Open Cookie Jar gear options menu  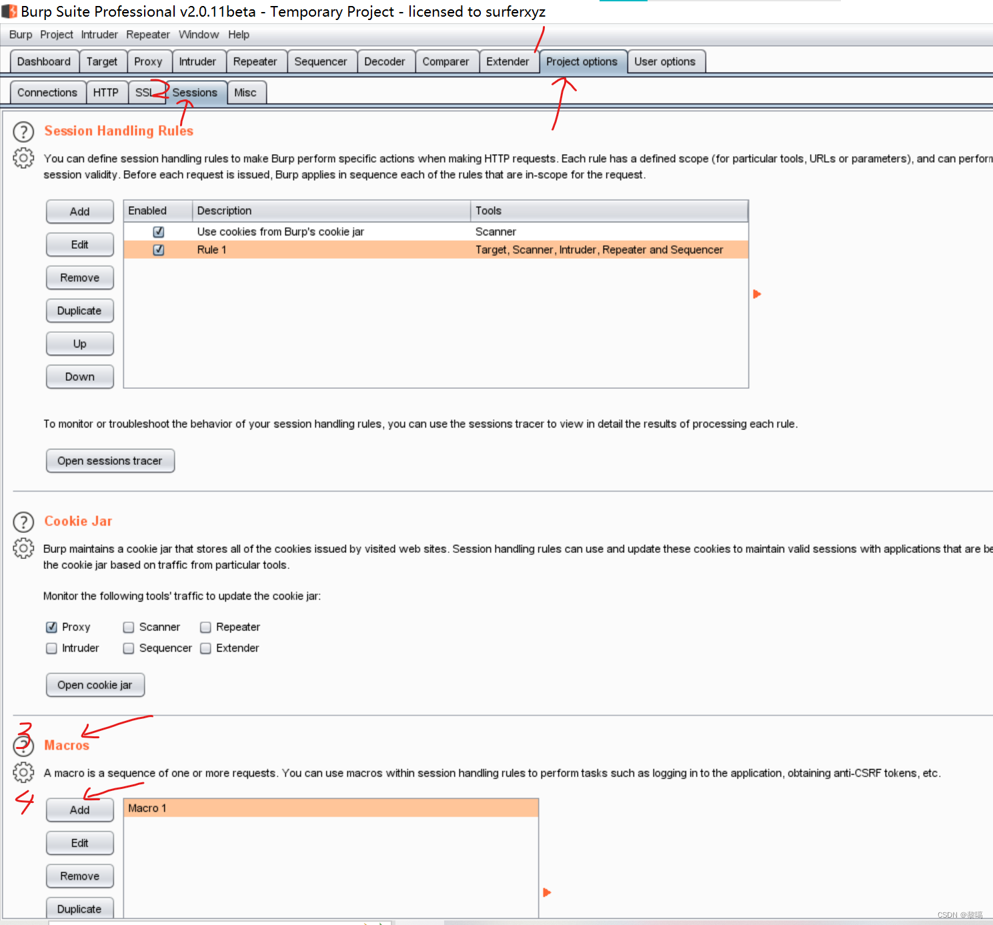(23, 548)
